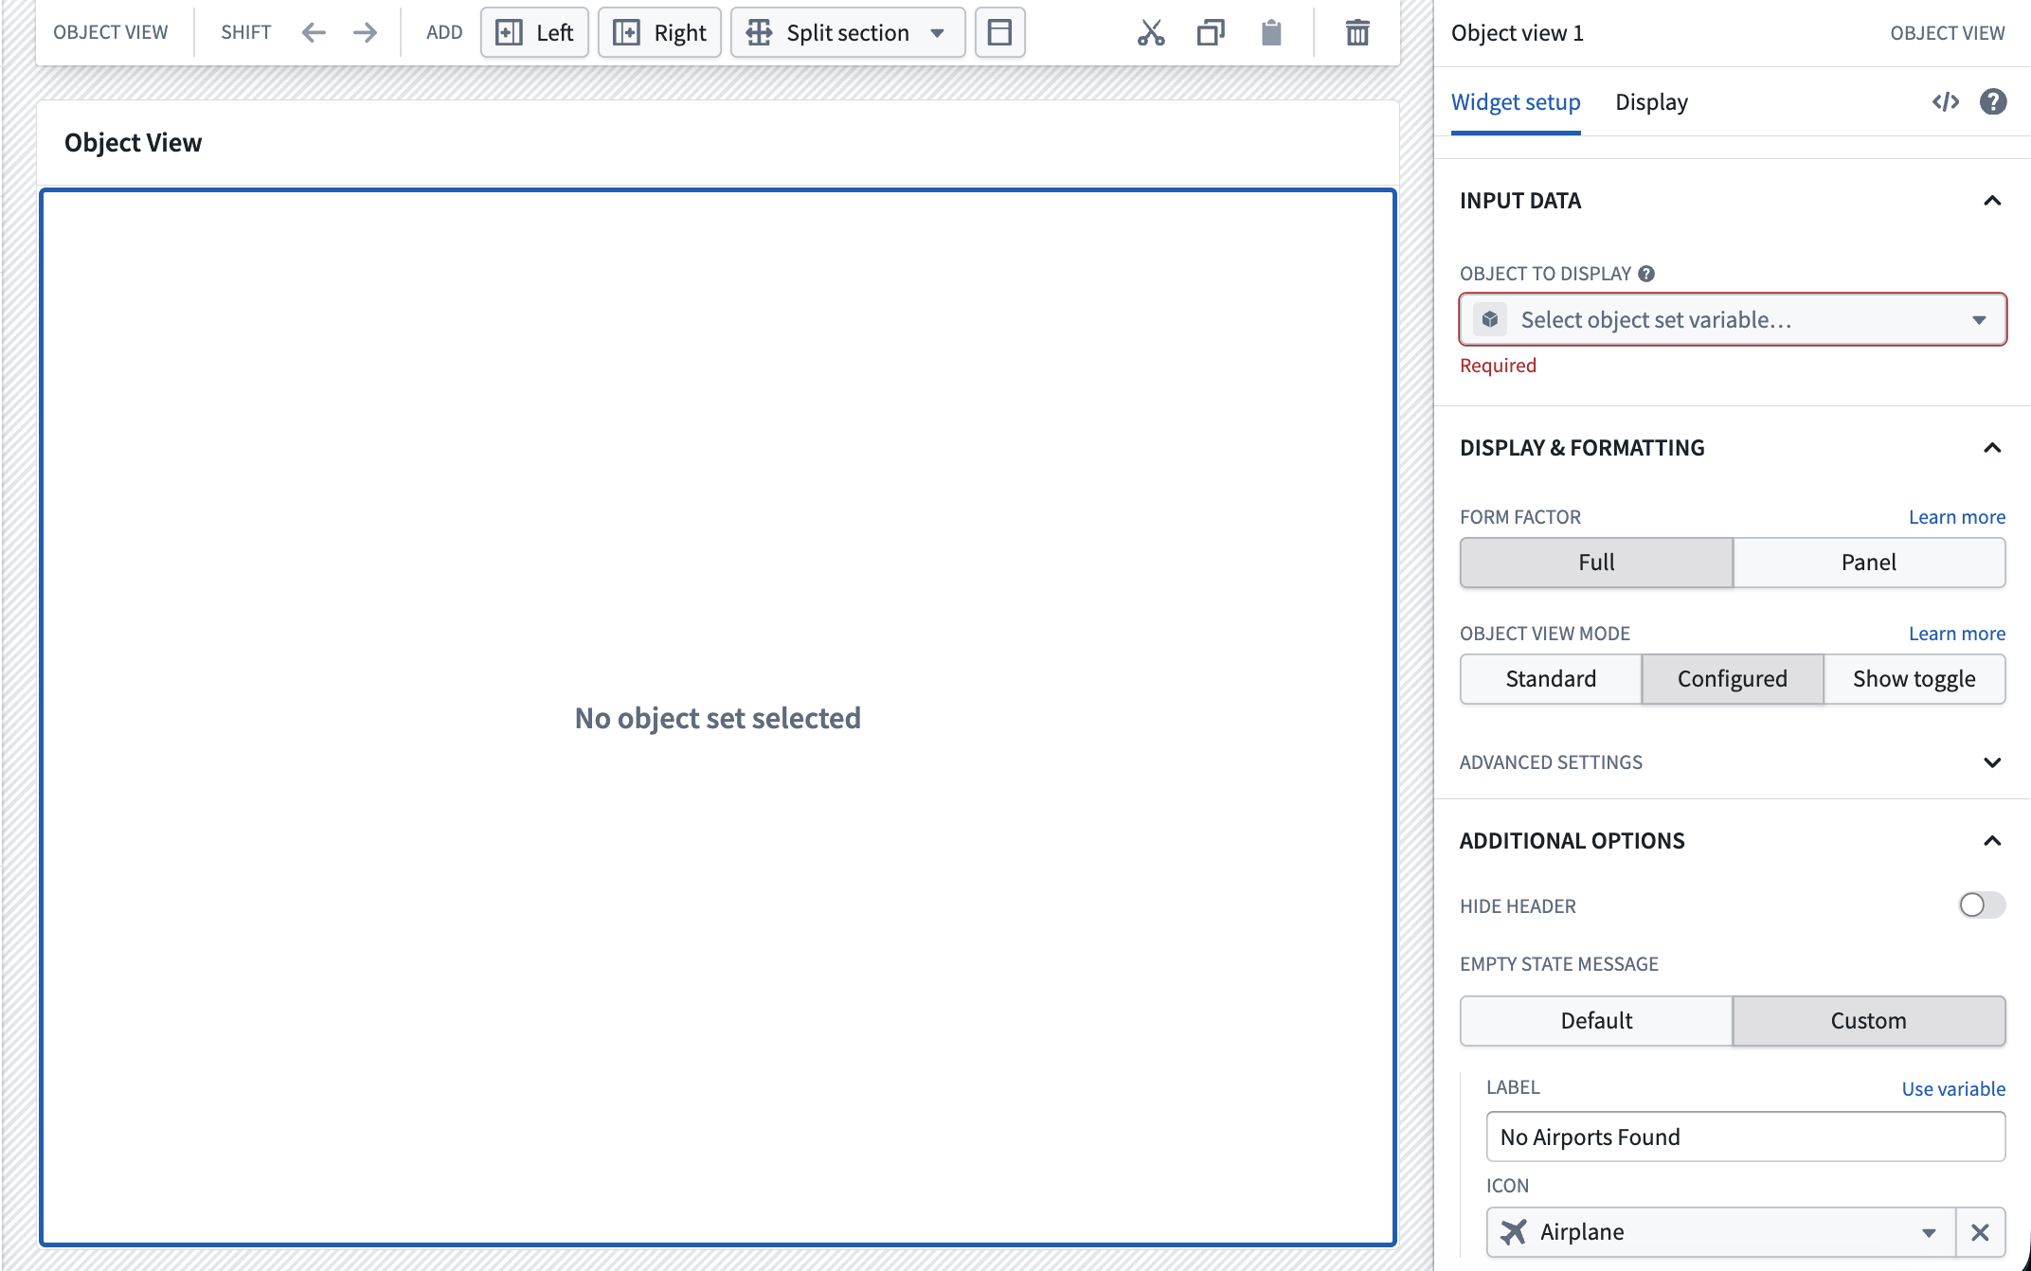Screen dimensions: 2031x1271
Task: Select Panel form factor
Action: 1869,563
